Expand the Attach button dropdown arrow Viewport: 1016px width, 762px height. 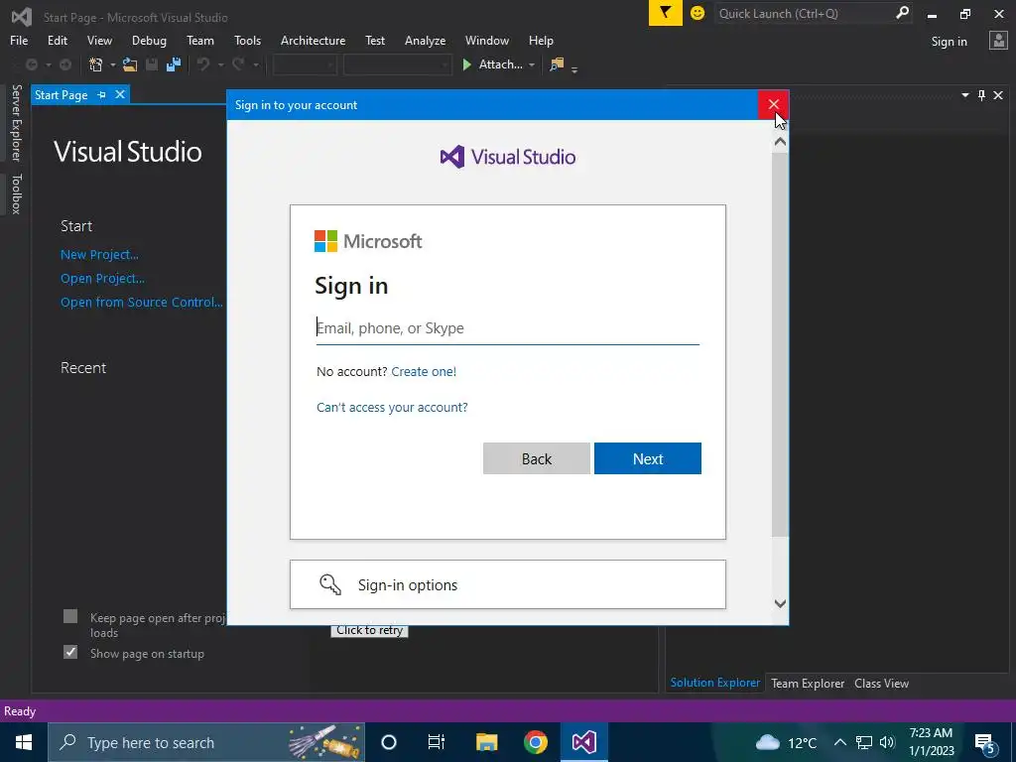[x=532, y=64]
